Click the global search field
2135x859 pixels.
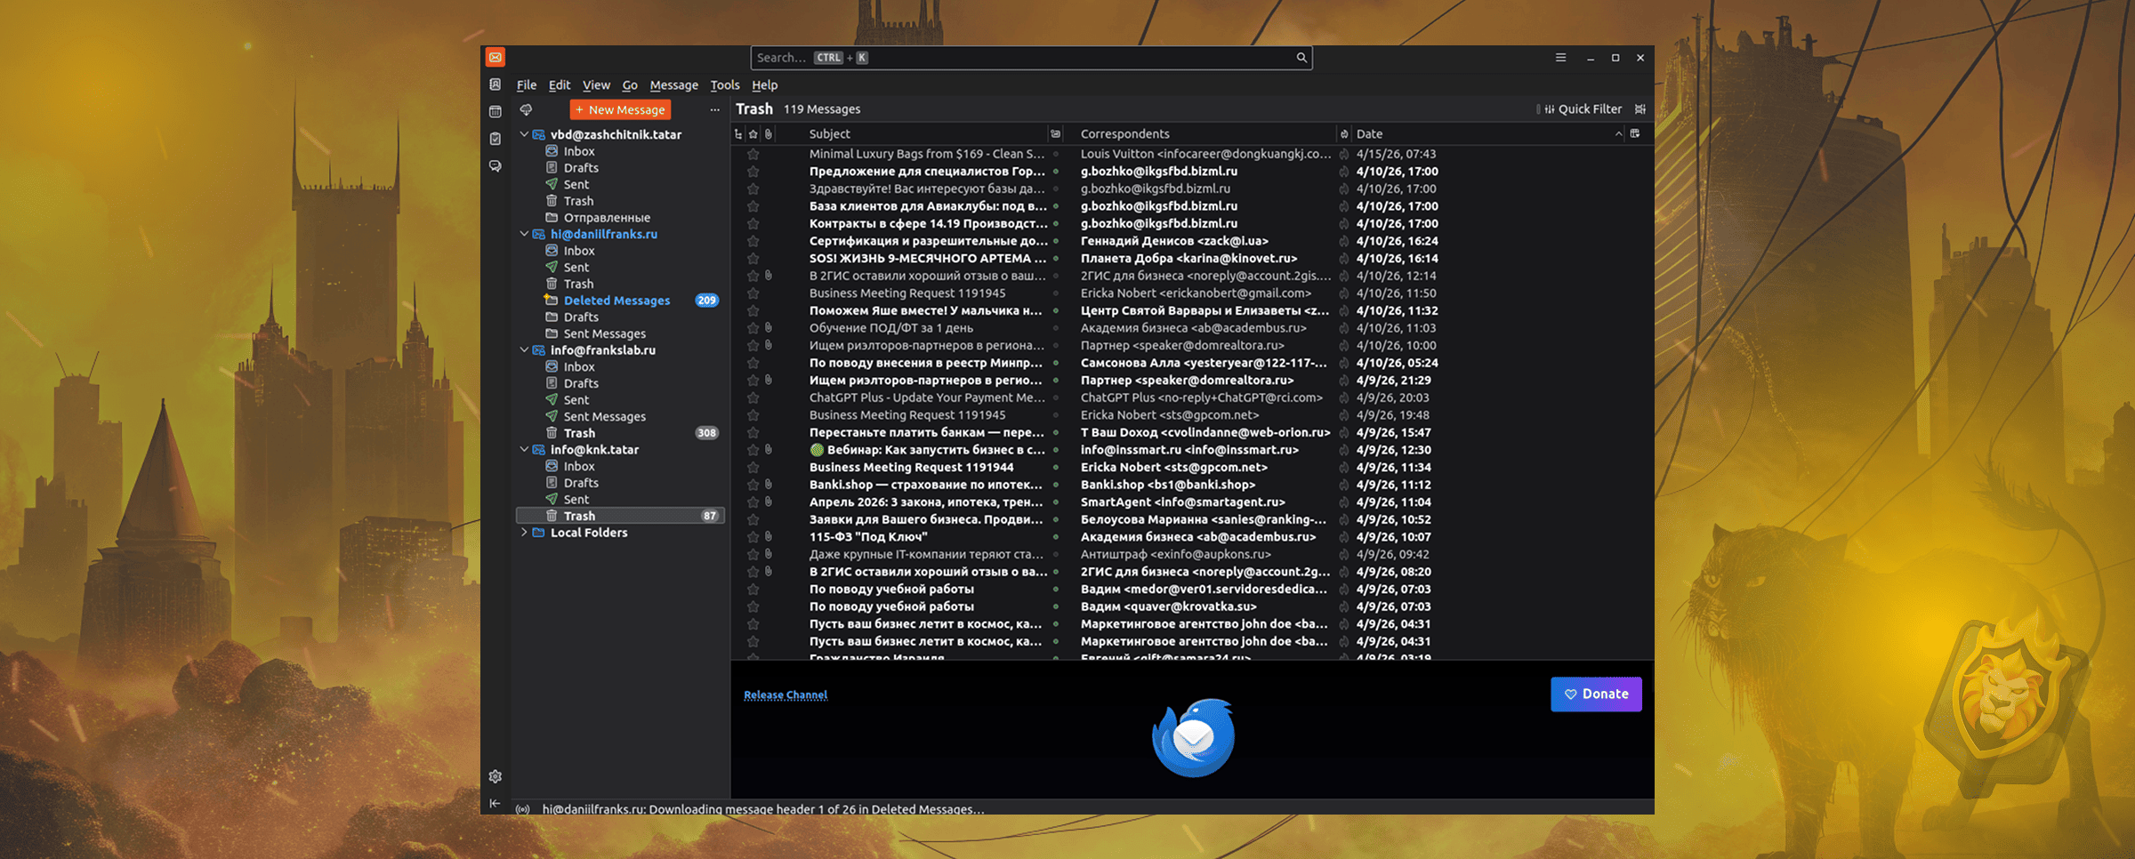pyautogui.click(x=1031, y=58)
